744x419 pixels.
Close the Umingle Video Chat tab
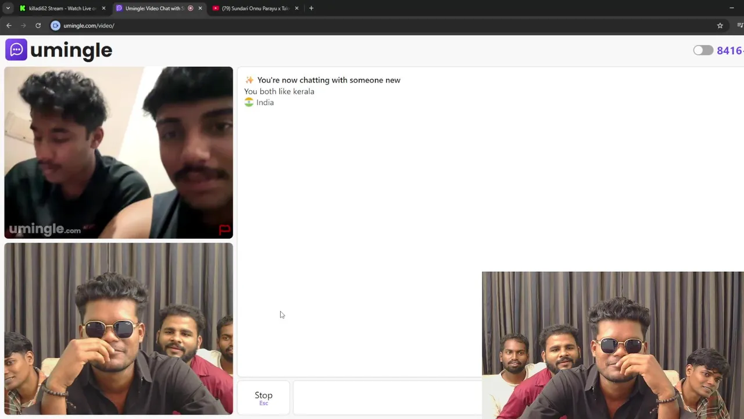coord(200,8)
